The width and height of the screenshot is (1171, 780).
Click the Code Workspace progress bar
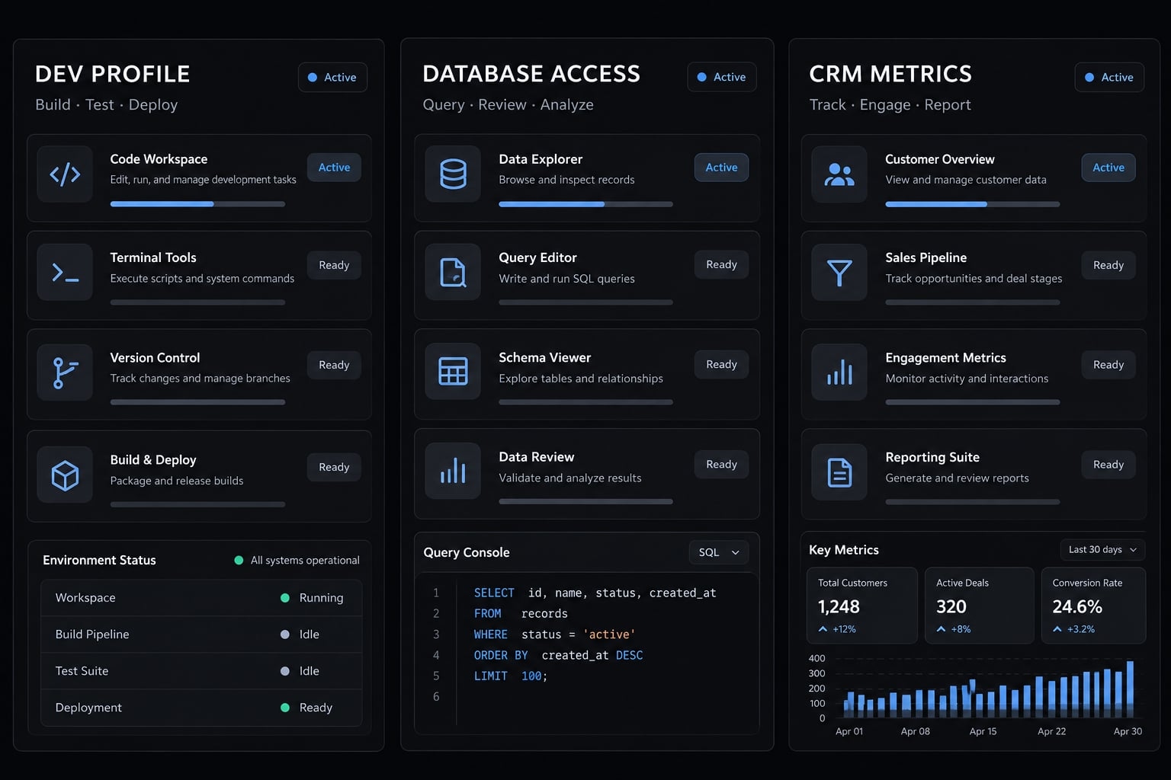click(x=197, y=204)
